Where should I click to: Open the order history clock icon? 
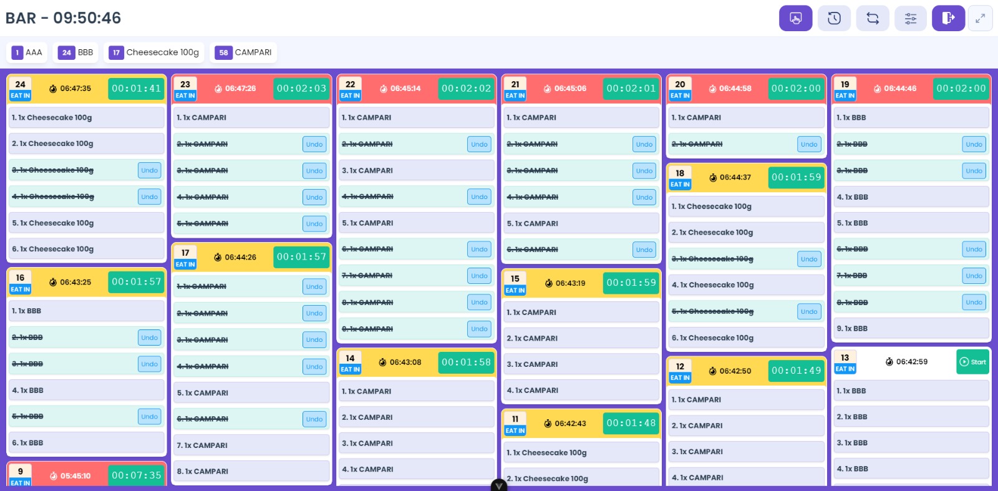pos(834,18)
